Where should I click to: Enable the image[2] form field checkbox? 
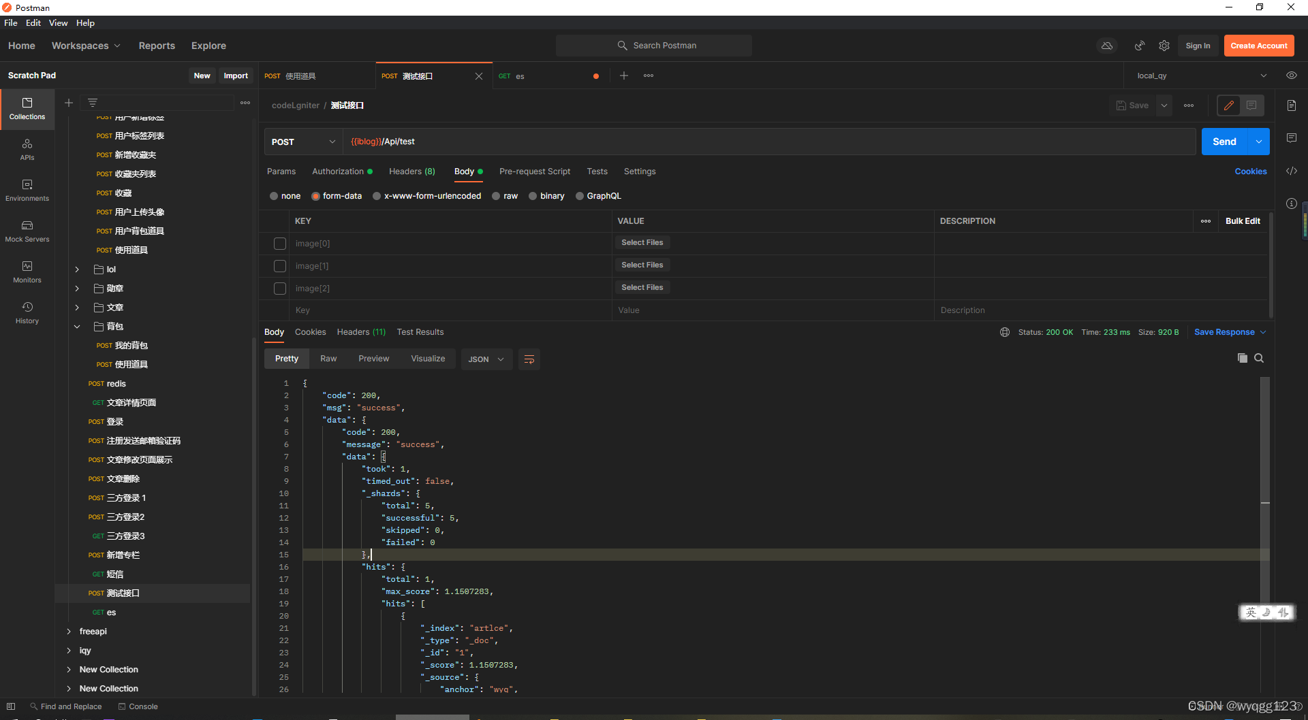tap(280, 289)
